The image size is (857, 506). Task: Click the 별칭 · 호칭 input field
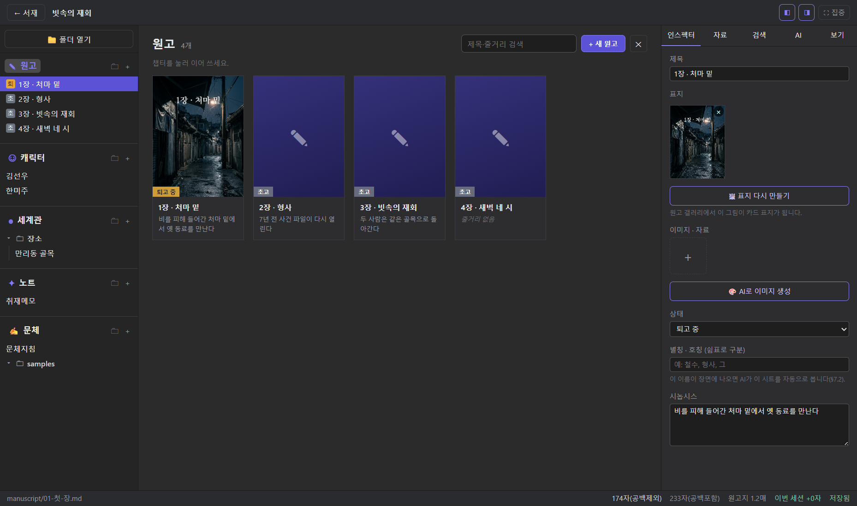(759, 365)
